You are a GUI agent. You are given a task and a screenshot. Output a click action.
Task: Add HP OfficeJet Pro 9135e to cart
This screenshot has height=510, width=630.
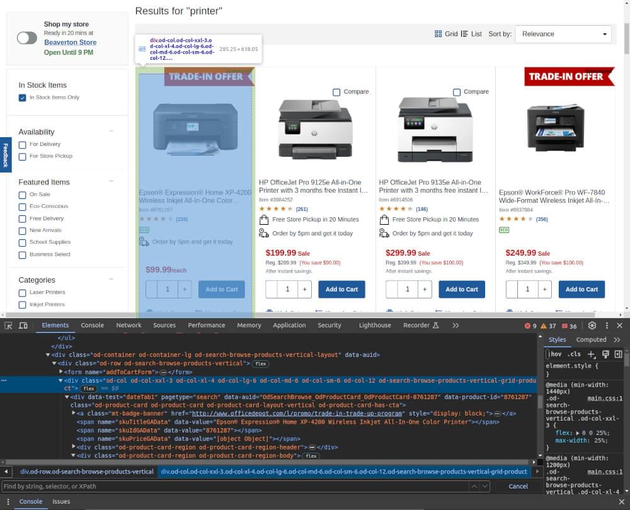pyautogui.click(x=461, y=289)
